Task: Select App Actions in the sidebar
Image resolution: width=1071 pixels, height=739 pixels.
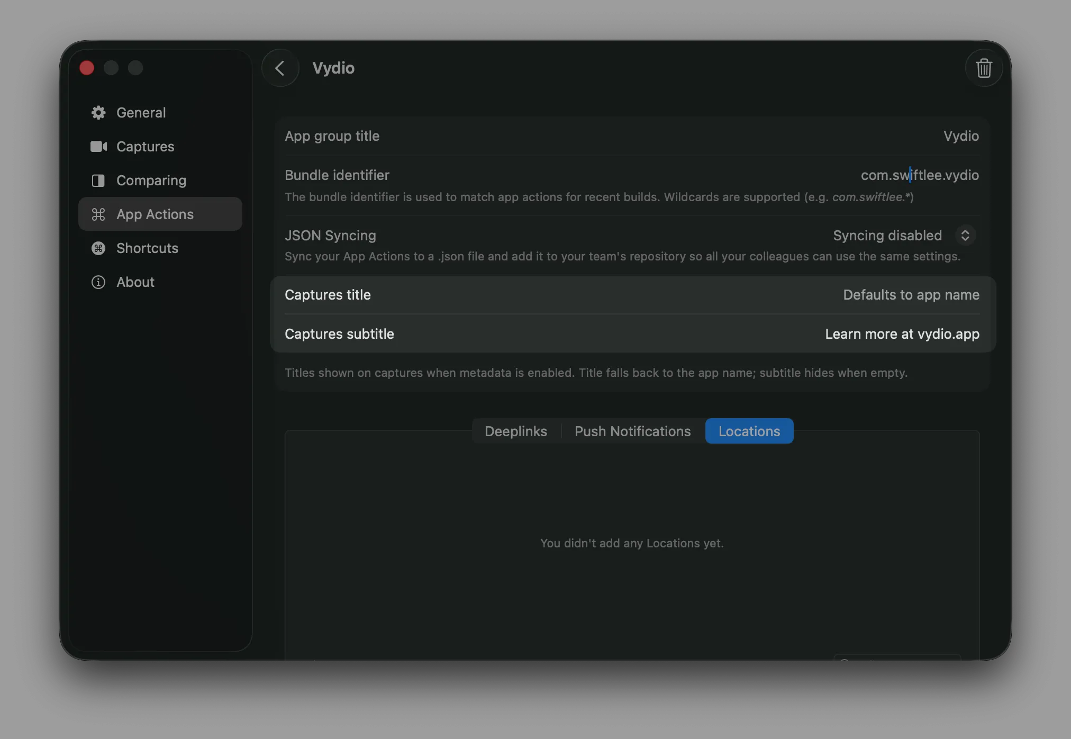Action: pyautogui.click(x=160, y=214)
